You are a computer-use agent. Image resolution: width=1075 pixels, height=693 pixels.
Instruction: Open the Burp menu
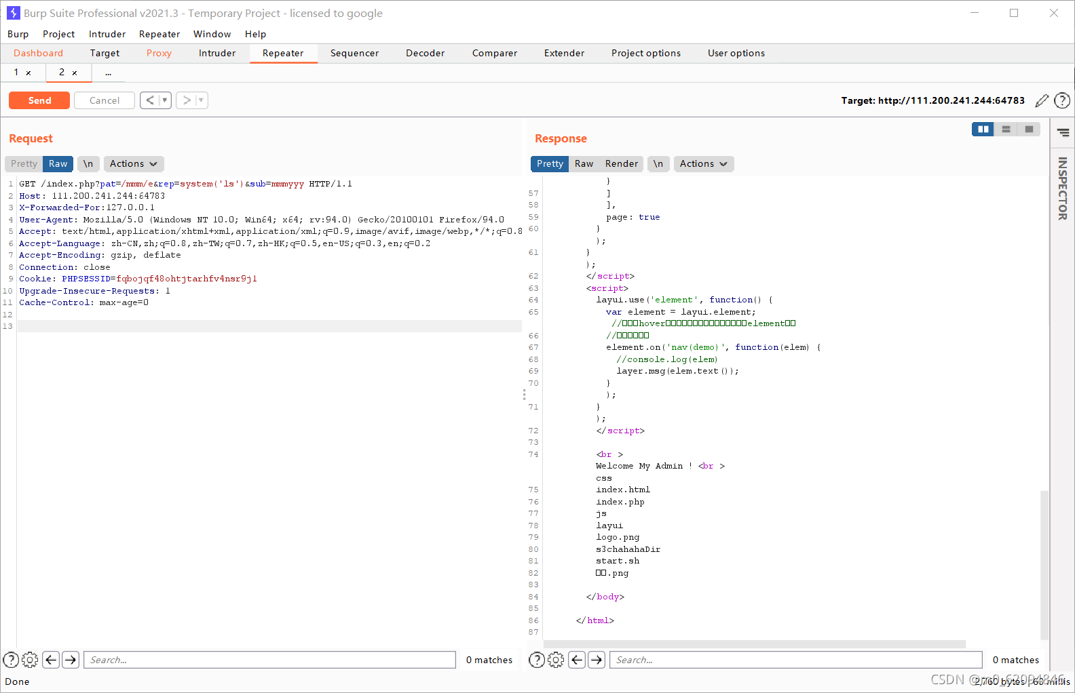[x=18, y=34]
